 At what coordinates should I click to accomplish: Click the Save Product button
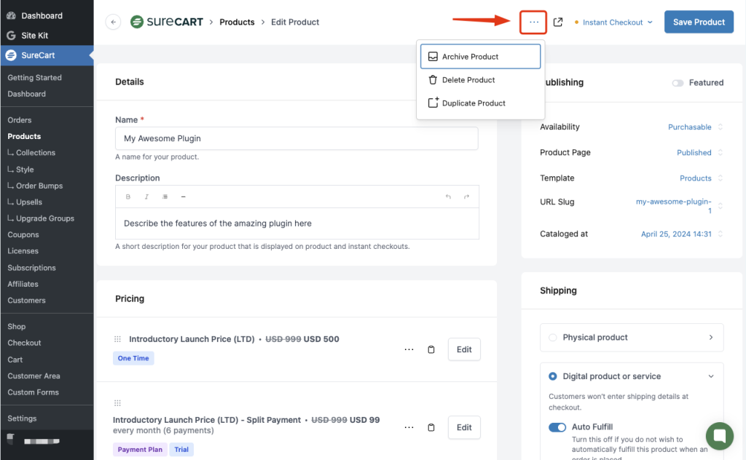698,22
